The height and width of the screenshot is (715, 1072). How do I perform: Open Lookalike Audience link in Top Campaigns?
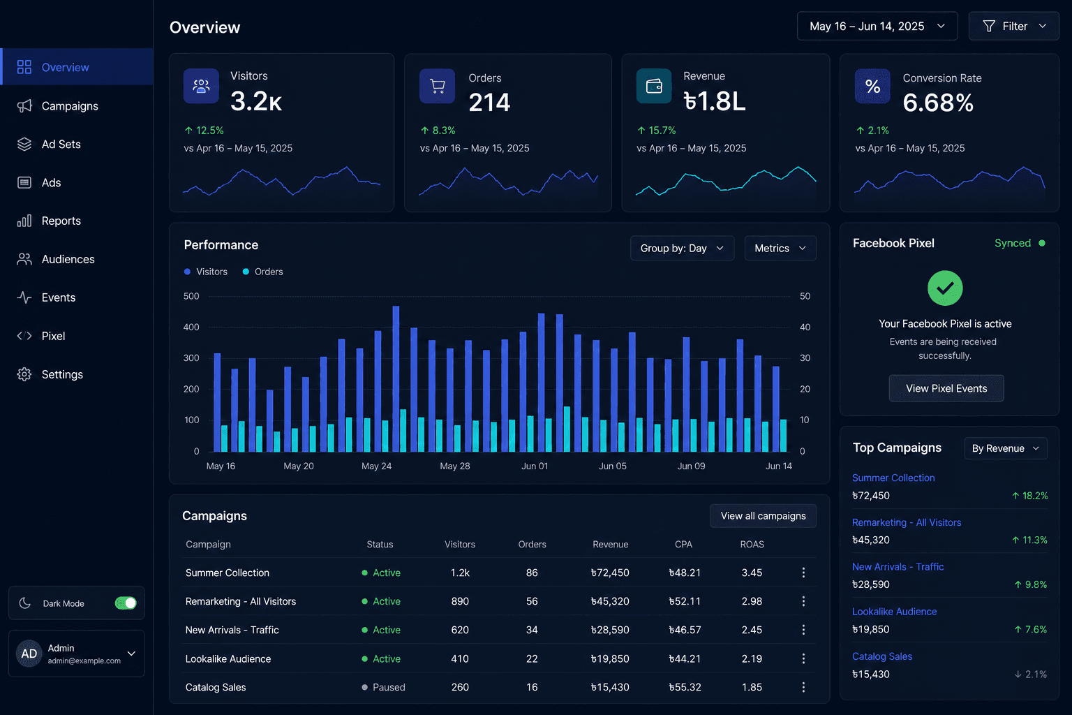click(894, 612)
